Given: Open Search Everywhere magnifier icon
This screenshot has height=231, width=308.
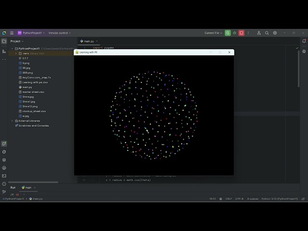Looking at the screenshot, I should pyautogui.click(x=267, y=33).
